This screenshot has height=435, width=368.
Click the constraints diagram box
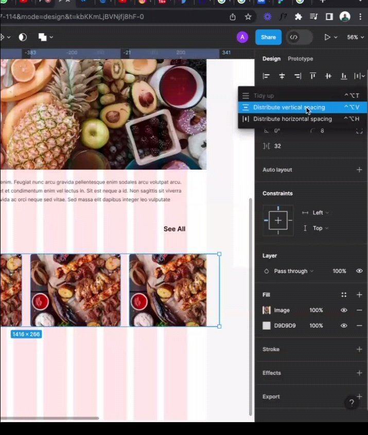(x=278, y=221)
